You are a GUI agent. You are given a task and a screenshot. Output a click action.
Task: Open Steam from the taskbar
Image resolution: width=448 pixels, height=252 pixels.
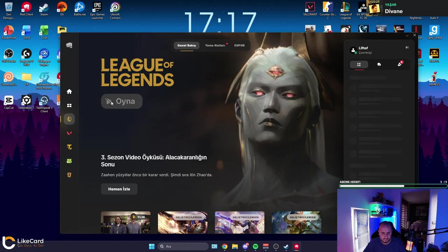point(286,246)
